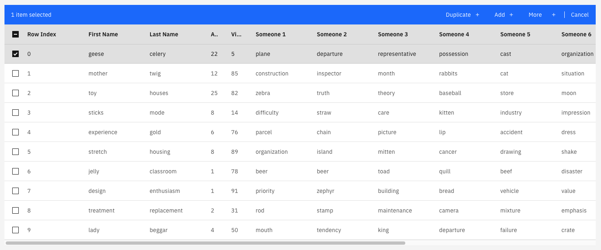Click the plus icon beside Duplicate
Image resolution: width=601 pixels, height=250 pixels.
477,15
